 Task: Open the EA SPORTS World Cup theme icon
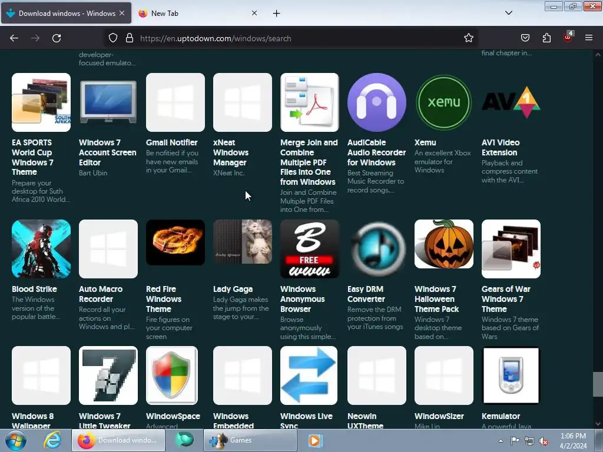point(41,102)
